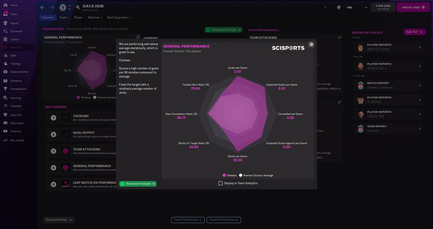Open the Matches dropdown tab
This screenshot has width=433, height=229.
(x=95, y=18)
